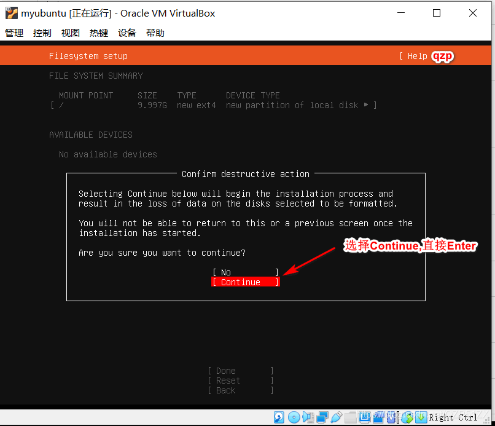
Task: Click the Back button
Action: pos(241,390)
